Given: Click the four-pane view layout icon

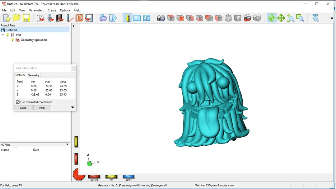Looking at the screenshot, I should (137, 18).
